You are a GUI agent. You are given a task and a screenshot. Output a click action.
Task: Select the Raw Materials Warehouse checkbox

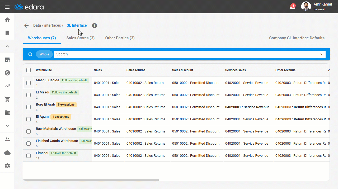tap(29, 131)
